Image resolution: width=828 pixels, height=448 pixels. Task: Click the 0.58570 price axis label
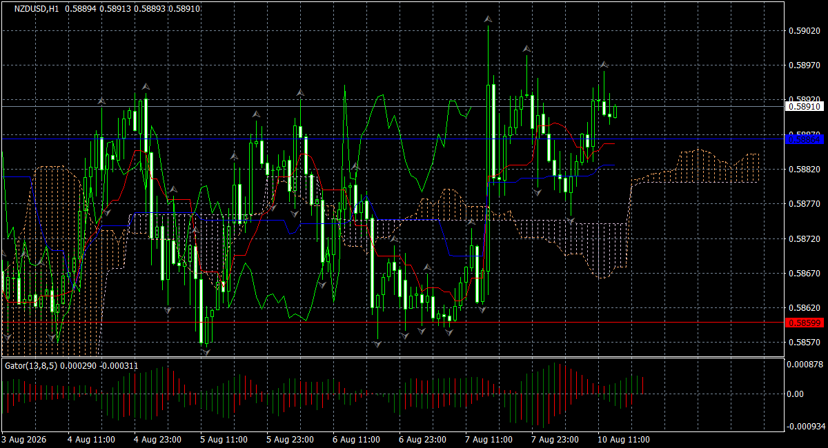(804, 343)
